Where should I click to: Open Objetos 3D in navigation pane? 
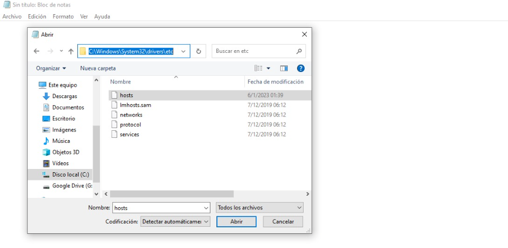(x=66, y=152)
